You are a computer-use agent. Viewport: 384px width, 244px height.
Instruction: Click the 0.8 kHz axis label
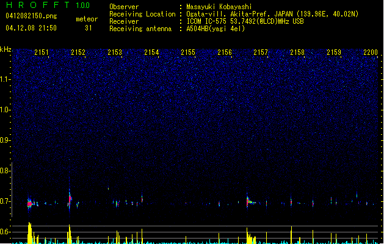pyautogui.click(x=5, y=171)
